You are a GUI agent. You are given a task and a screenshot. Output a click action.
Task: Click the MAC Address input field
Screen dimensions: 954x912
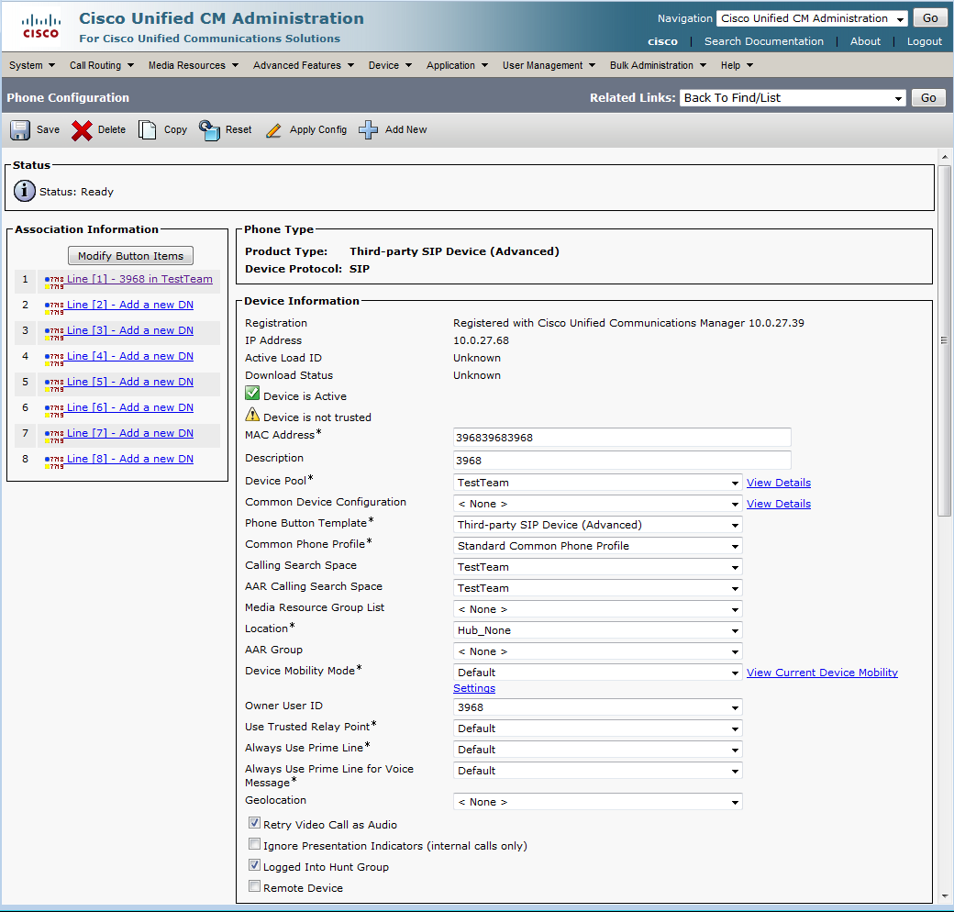[x=622, y=438]
